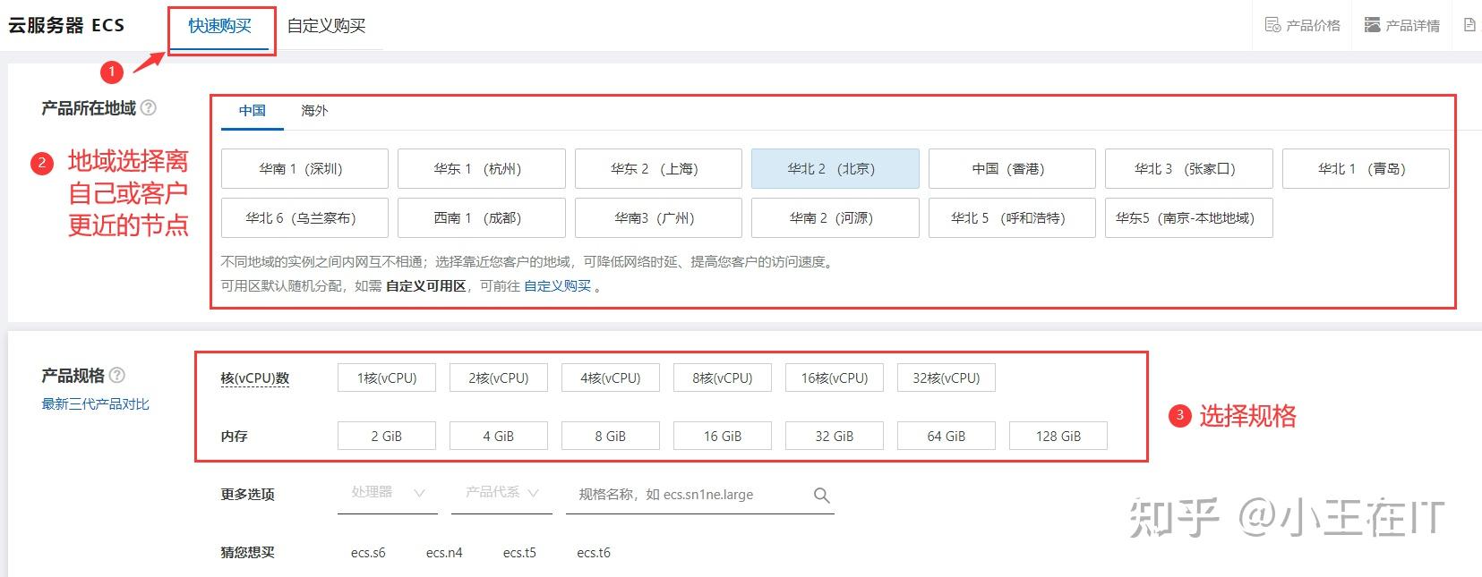Choose region 华北 1 (青岛)
This screenshot has height=577, width=1482.
pos(1366,168)
